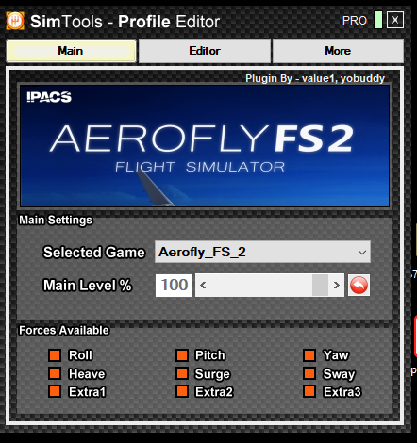
Task: Click the Main Level percent value field
Action: [x=174, y=286]
